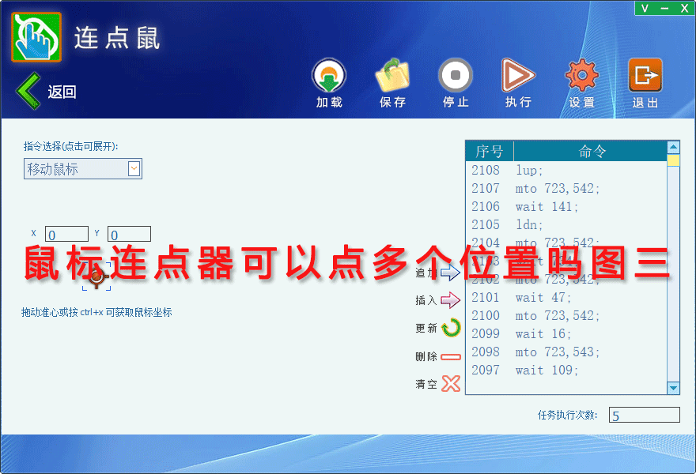This screenshot has height=474, width=696.
Task: Click the 保存 save icon
Action: pyautogui.click(x=392, y=76)
